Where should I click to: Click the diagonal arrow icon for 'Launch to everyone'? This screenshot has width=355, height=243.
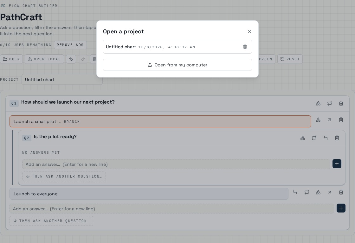point(330,192)
